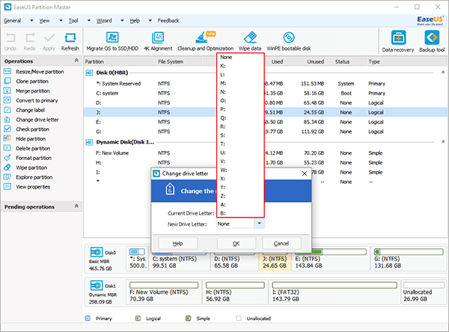Viewport: 449px width, 332px height.
Task: Choose None in drive letter list
Action: (240, 58)
